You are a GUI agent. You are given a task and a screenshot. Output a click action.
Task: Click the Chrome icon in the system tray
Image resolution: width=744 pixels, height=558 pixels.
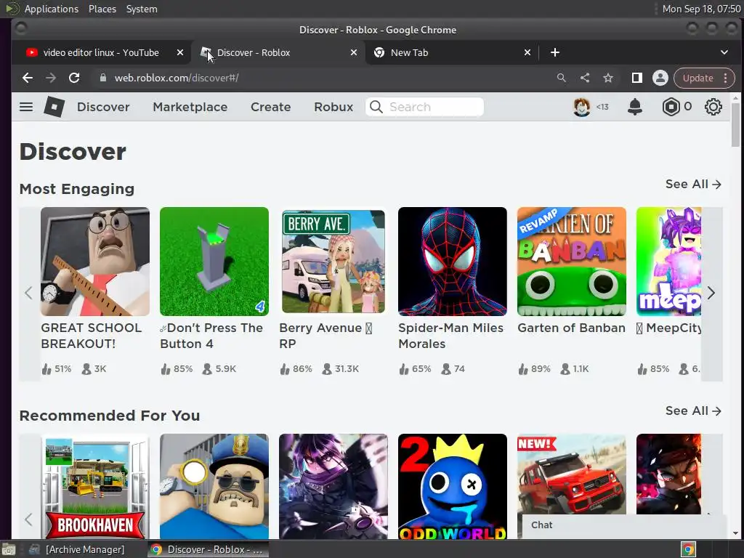coord(688,549)
